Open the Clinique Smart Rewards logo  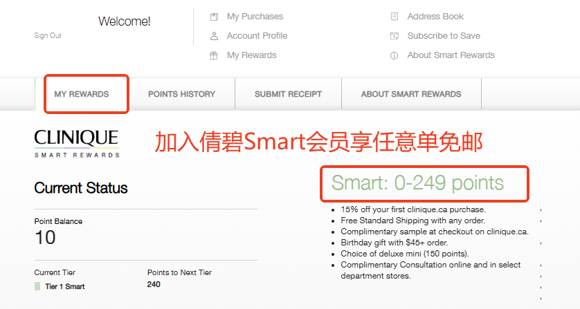click(77, 143)
